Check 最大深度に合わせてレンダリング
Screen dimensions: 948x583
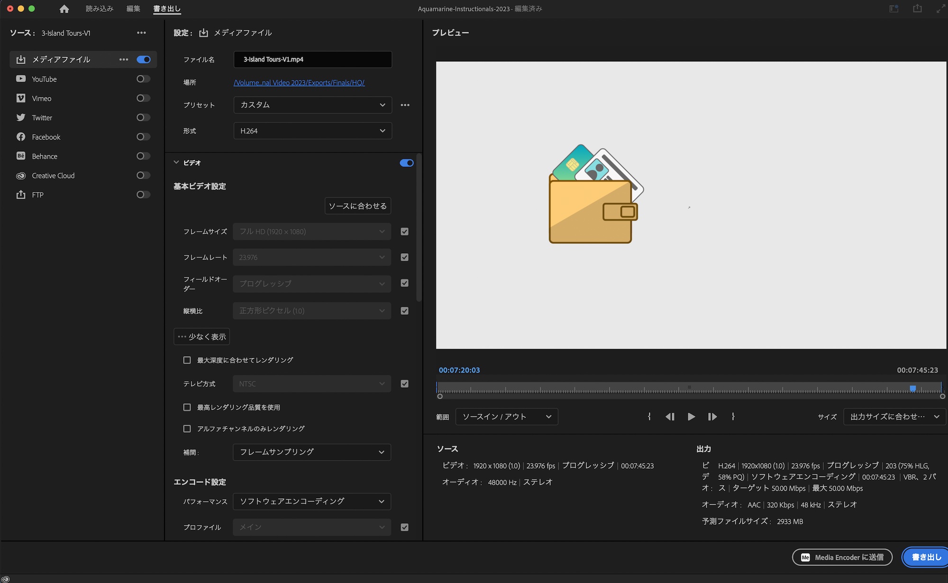[x=187, y=360]
